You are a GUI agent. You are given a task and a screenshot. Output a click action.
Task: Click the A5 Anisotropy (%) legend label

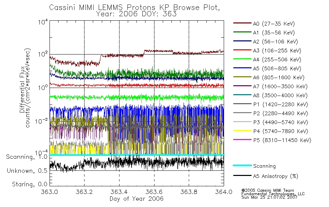275,176
